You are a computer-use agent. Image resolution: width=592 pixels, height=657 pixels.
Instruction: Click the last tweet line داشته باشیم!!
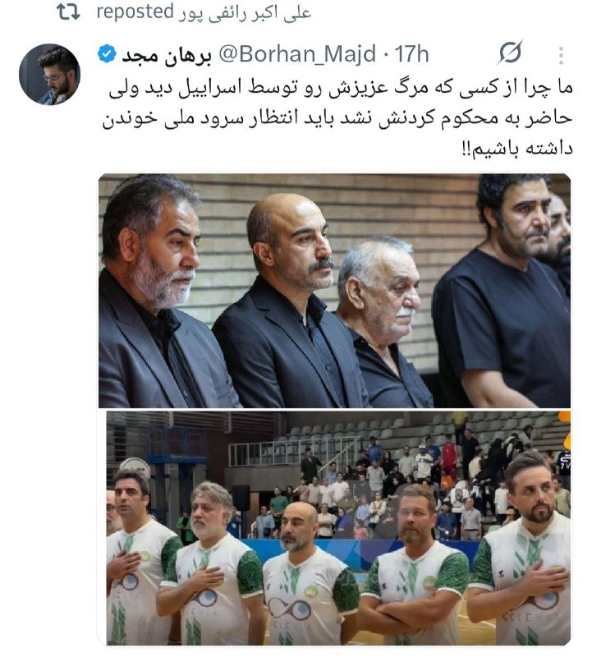516,149
